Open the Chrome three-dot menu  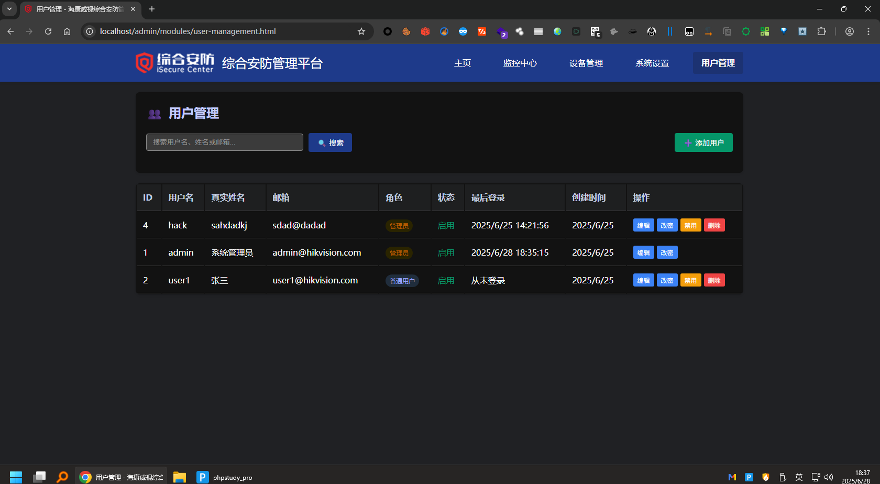click(868, 31)
